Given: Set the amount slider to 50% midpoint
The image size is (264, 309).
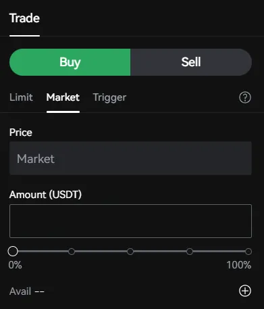Looking at the screenshot, I should point(130,252).
